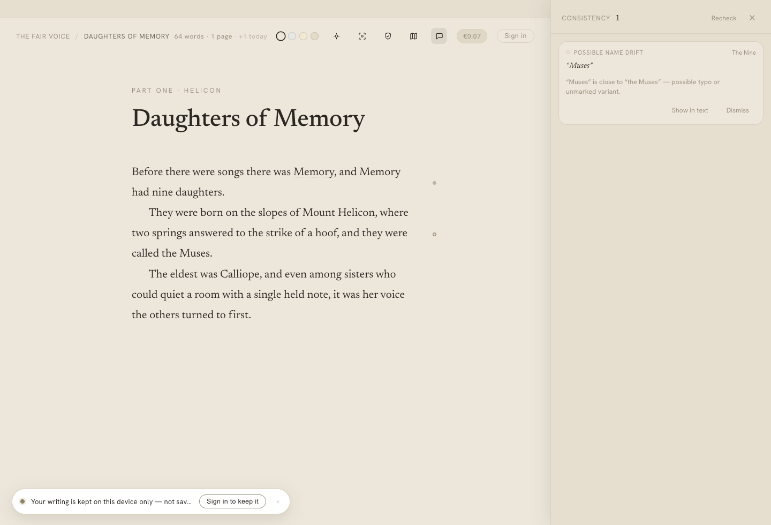Image resolution: width=771 pixels, height=525 pixels.
Task: Open the story map icon
Action: point(413,36)
